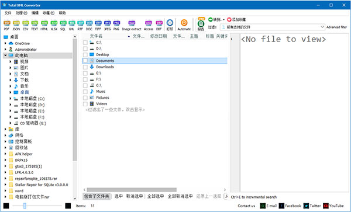The image size is (351, 212).
Task: Expand the 本地磁盘 (C:) node
Action: (x=11, y=99)
